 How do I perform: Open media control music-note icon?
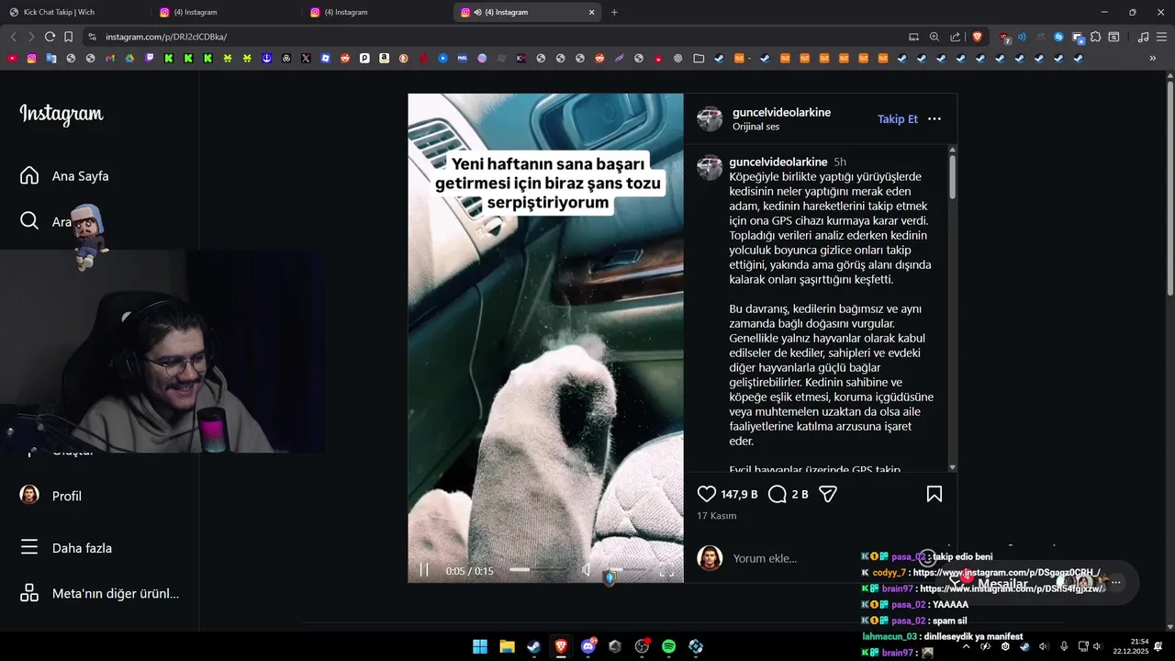tap(1143, 37)
